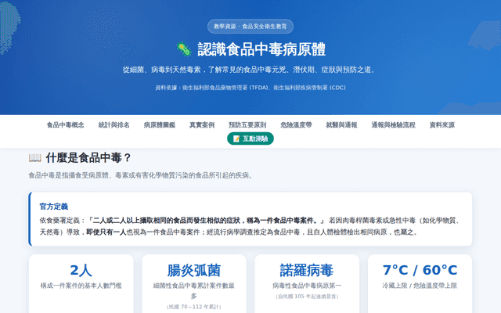Open the 食品中毒概念 nav link
Image resolution: width=501 pixels, height=313 pixels.
66,125
